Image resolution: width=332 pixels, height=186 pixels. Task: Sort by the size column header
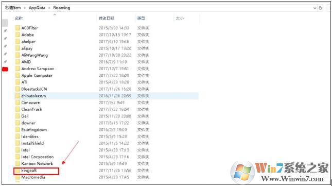tap(180, 19)
